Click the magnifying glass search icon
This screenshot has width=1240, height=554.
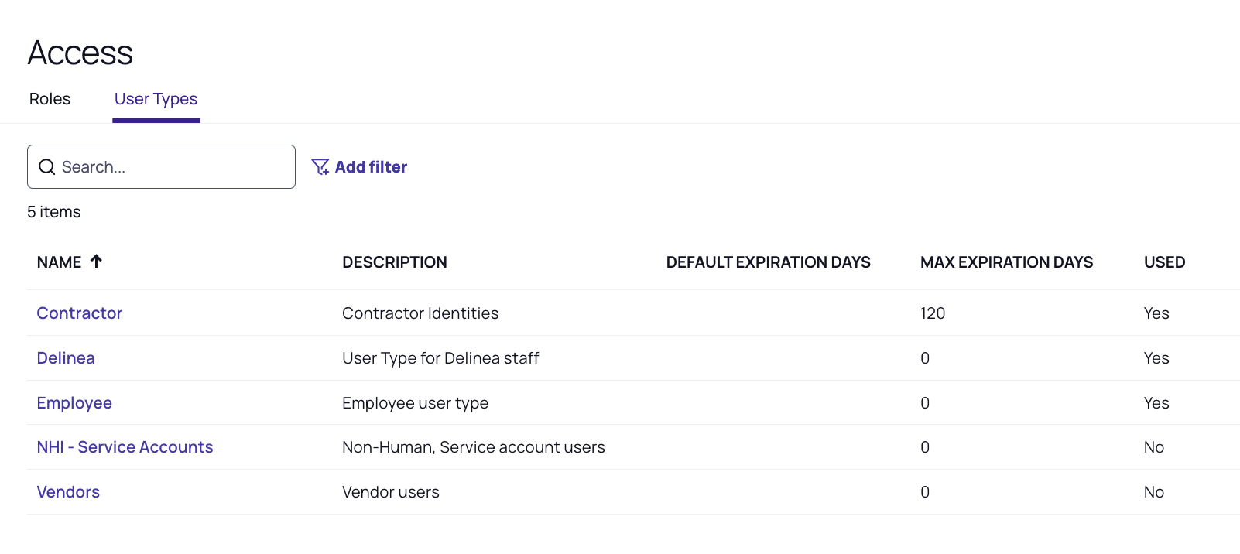point(47,167)
